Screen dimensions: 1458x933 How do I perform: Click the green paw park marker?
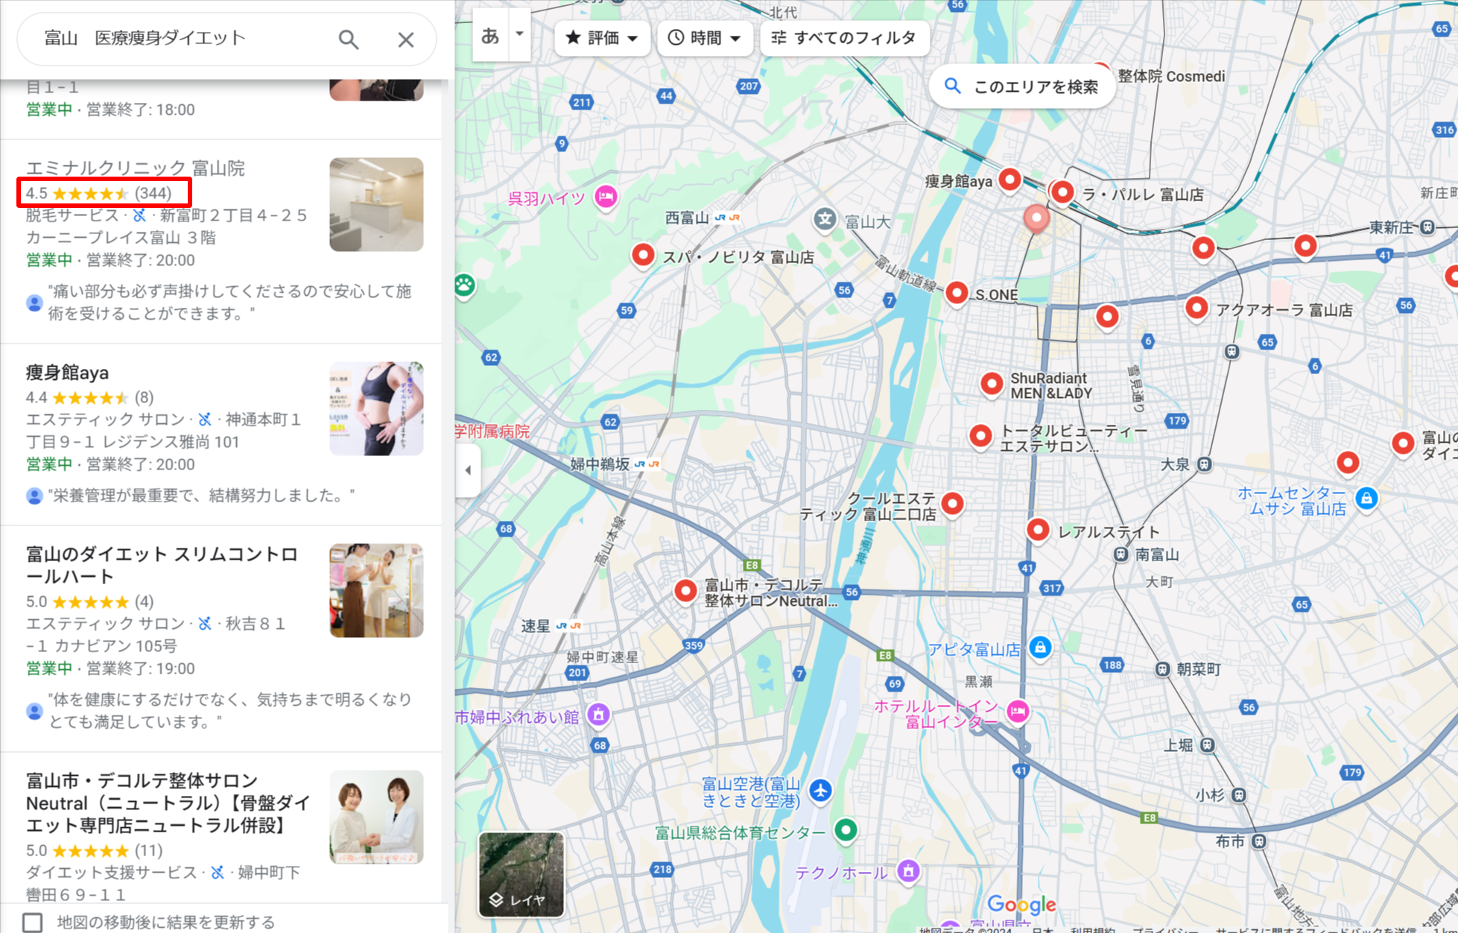(465, 285)
